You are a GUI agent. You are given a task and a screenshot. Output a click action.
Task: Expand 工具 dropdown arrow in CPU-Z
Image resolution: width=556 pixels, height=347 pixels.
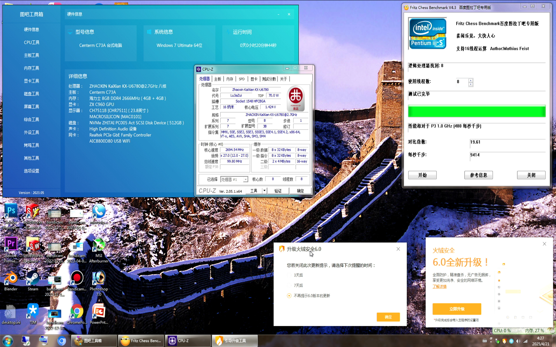click(x=264, y=191)
